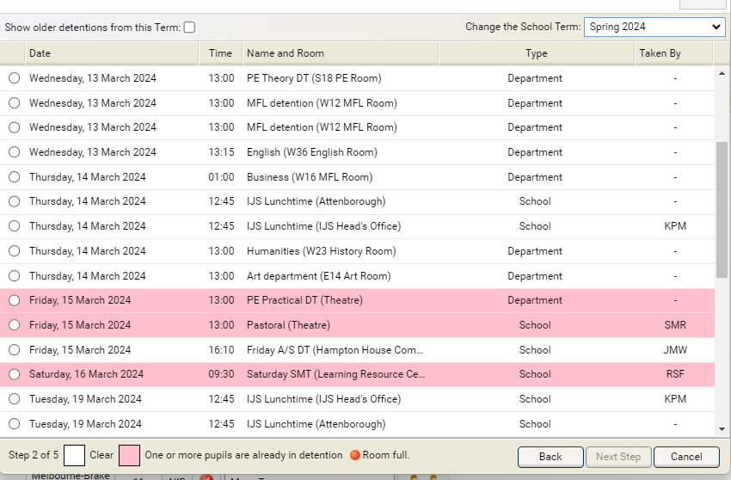This screenshot has height=480, width=731.
Task: Click the scrollbar down arrow
Action: click(722, 428)
